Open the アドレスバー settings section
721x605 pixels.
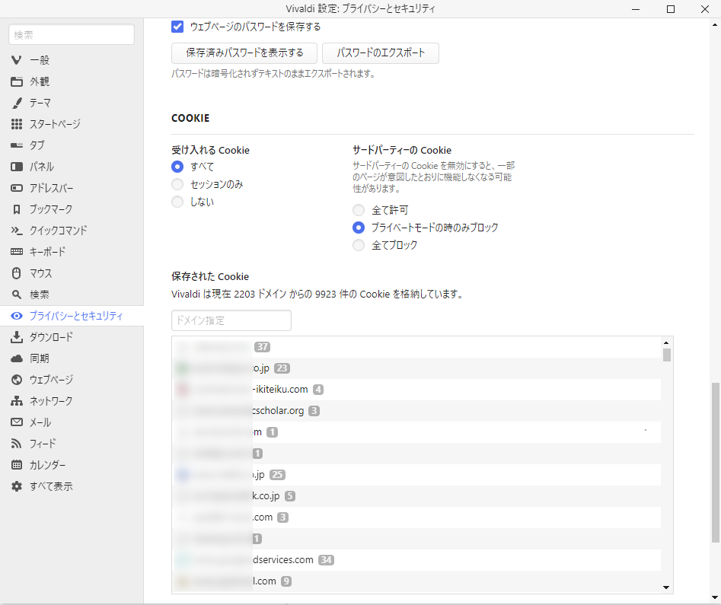click(x=72, y=188)
